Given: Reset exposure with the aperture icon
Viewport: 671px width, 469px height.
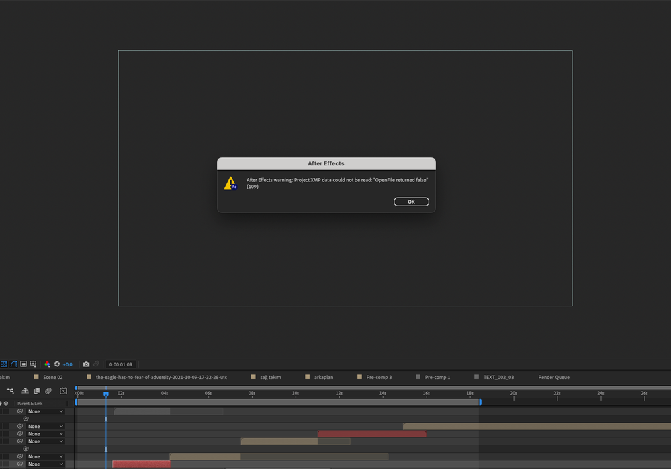Looking at the screenshot, I should [x=57, y=364].
